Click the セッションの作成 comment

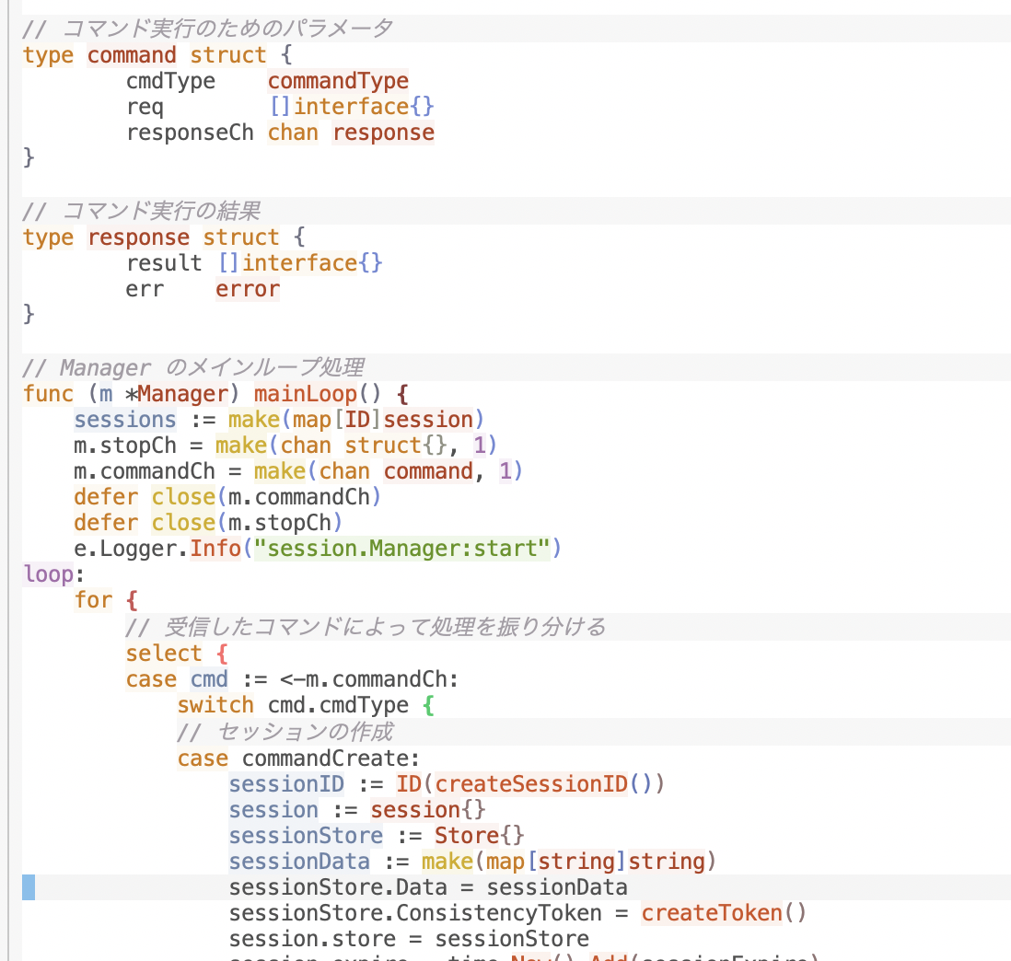pos(285,732)
